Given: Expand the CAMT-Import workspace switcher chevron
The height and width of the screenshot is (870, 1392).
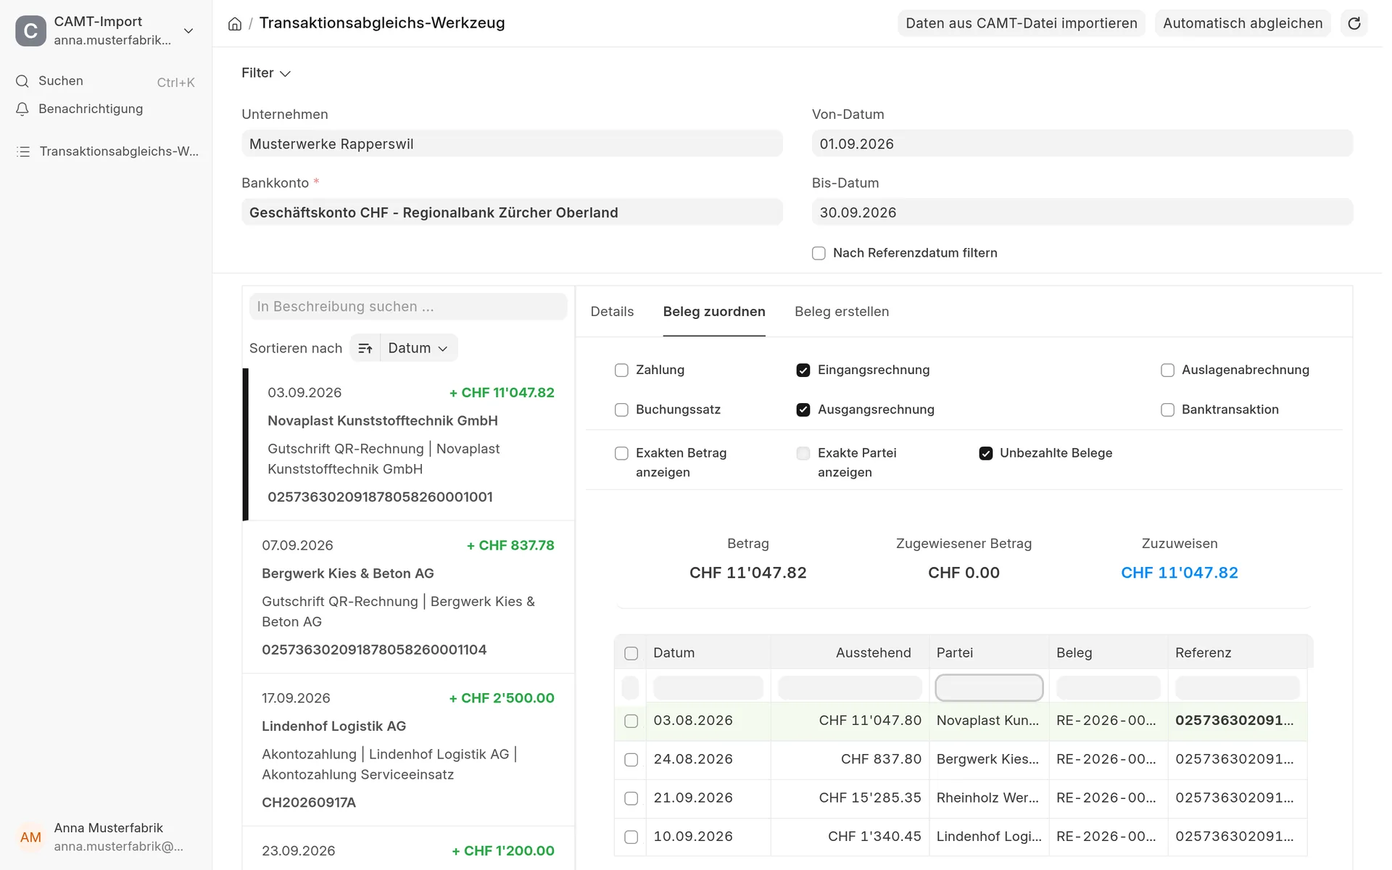Looking at the screenshot, I should tap(188, 30).
